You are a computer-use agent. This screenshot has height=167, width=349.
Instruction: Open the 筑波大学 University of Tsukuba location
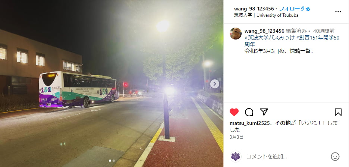pyautogui.click(x=266, y=15)
